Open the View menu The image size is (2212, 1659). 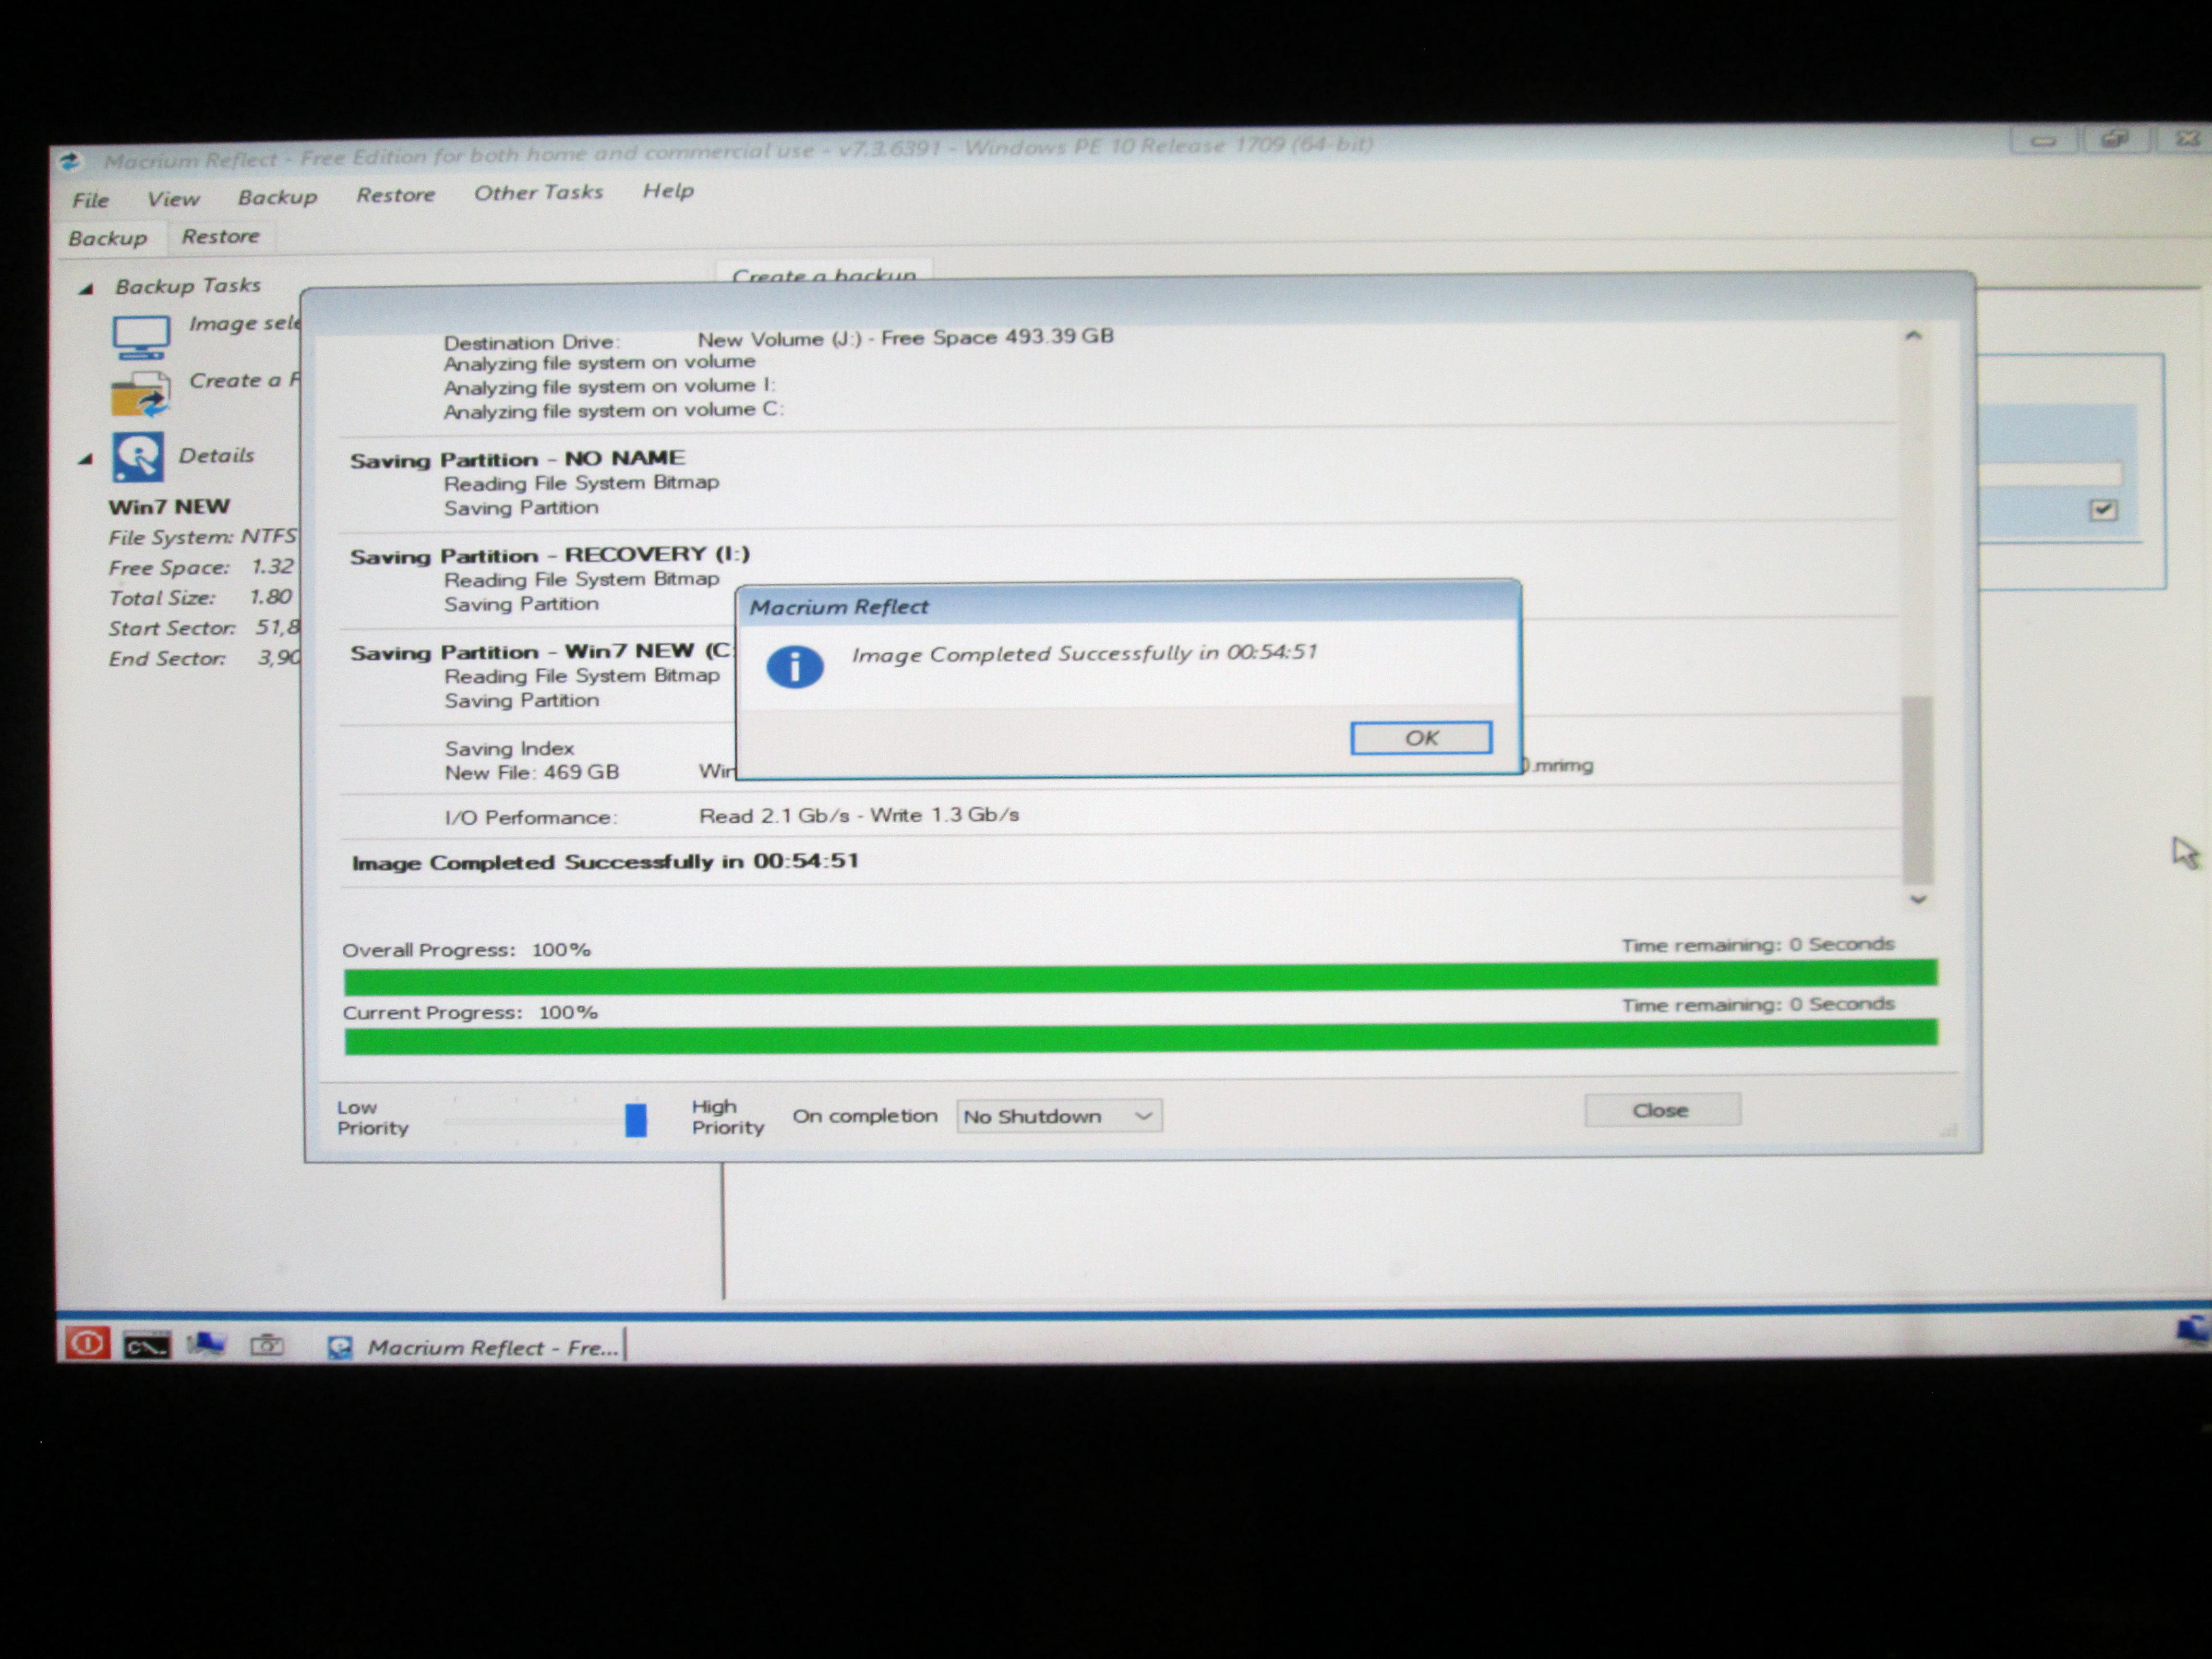coord(173,199)
